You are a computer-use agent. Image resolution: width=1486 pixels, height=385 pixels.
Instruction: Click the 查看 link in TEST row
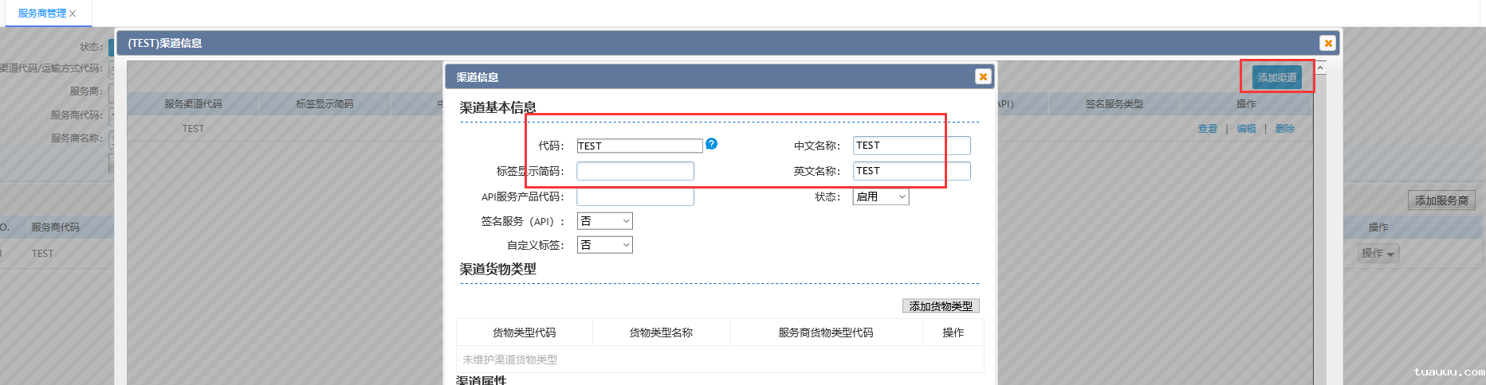tap(1207, 129)
